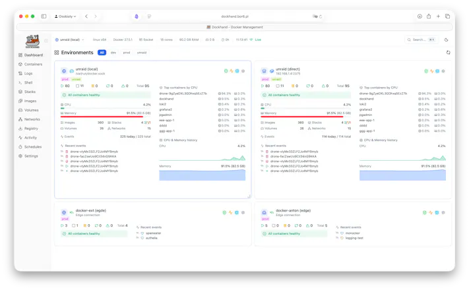
Task: Click the blue box icon on docker-anton card
Action: click(x=437, y=213)
